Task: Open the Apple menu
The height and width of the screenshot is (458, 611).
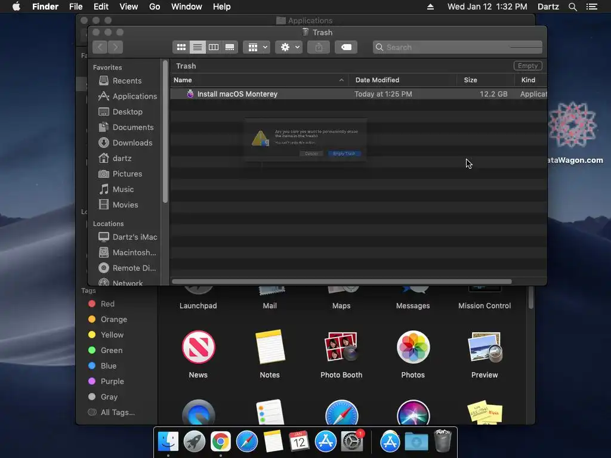Action: point(16,7)
